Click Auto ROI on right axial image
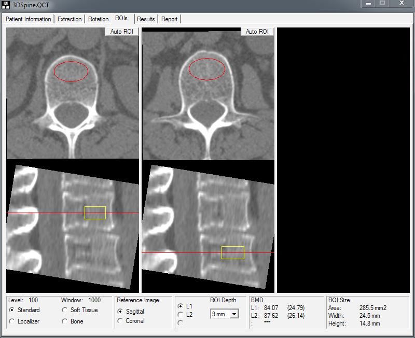415x338 pixels. 257,32
